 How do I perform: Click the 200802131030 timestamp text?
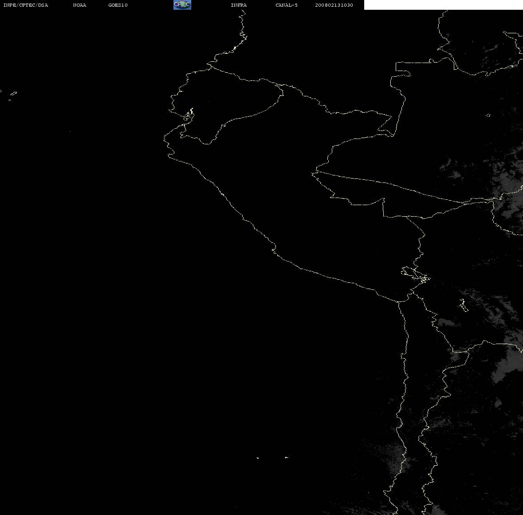tap(334, 5)
